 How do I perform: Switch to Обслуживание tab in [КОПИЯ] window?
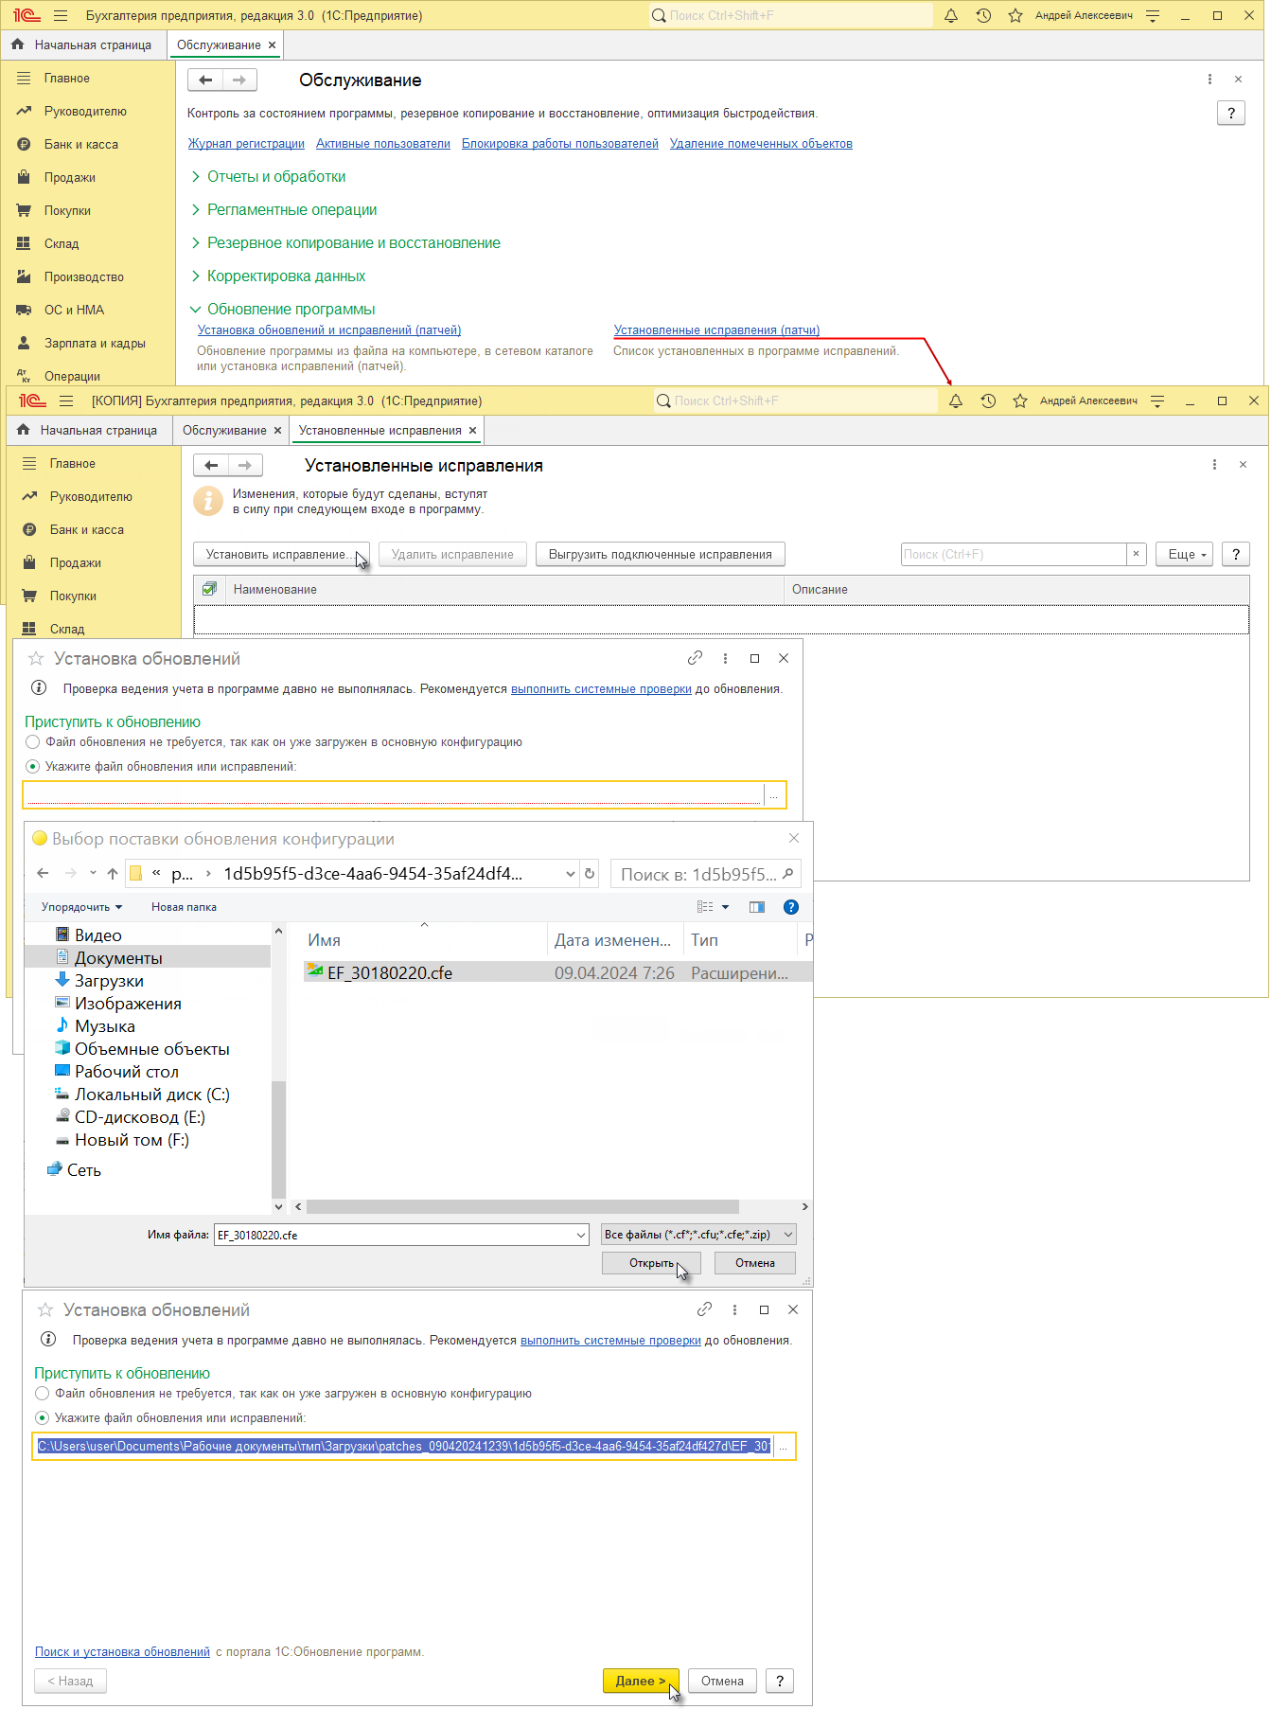(231, 430)
